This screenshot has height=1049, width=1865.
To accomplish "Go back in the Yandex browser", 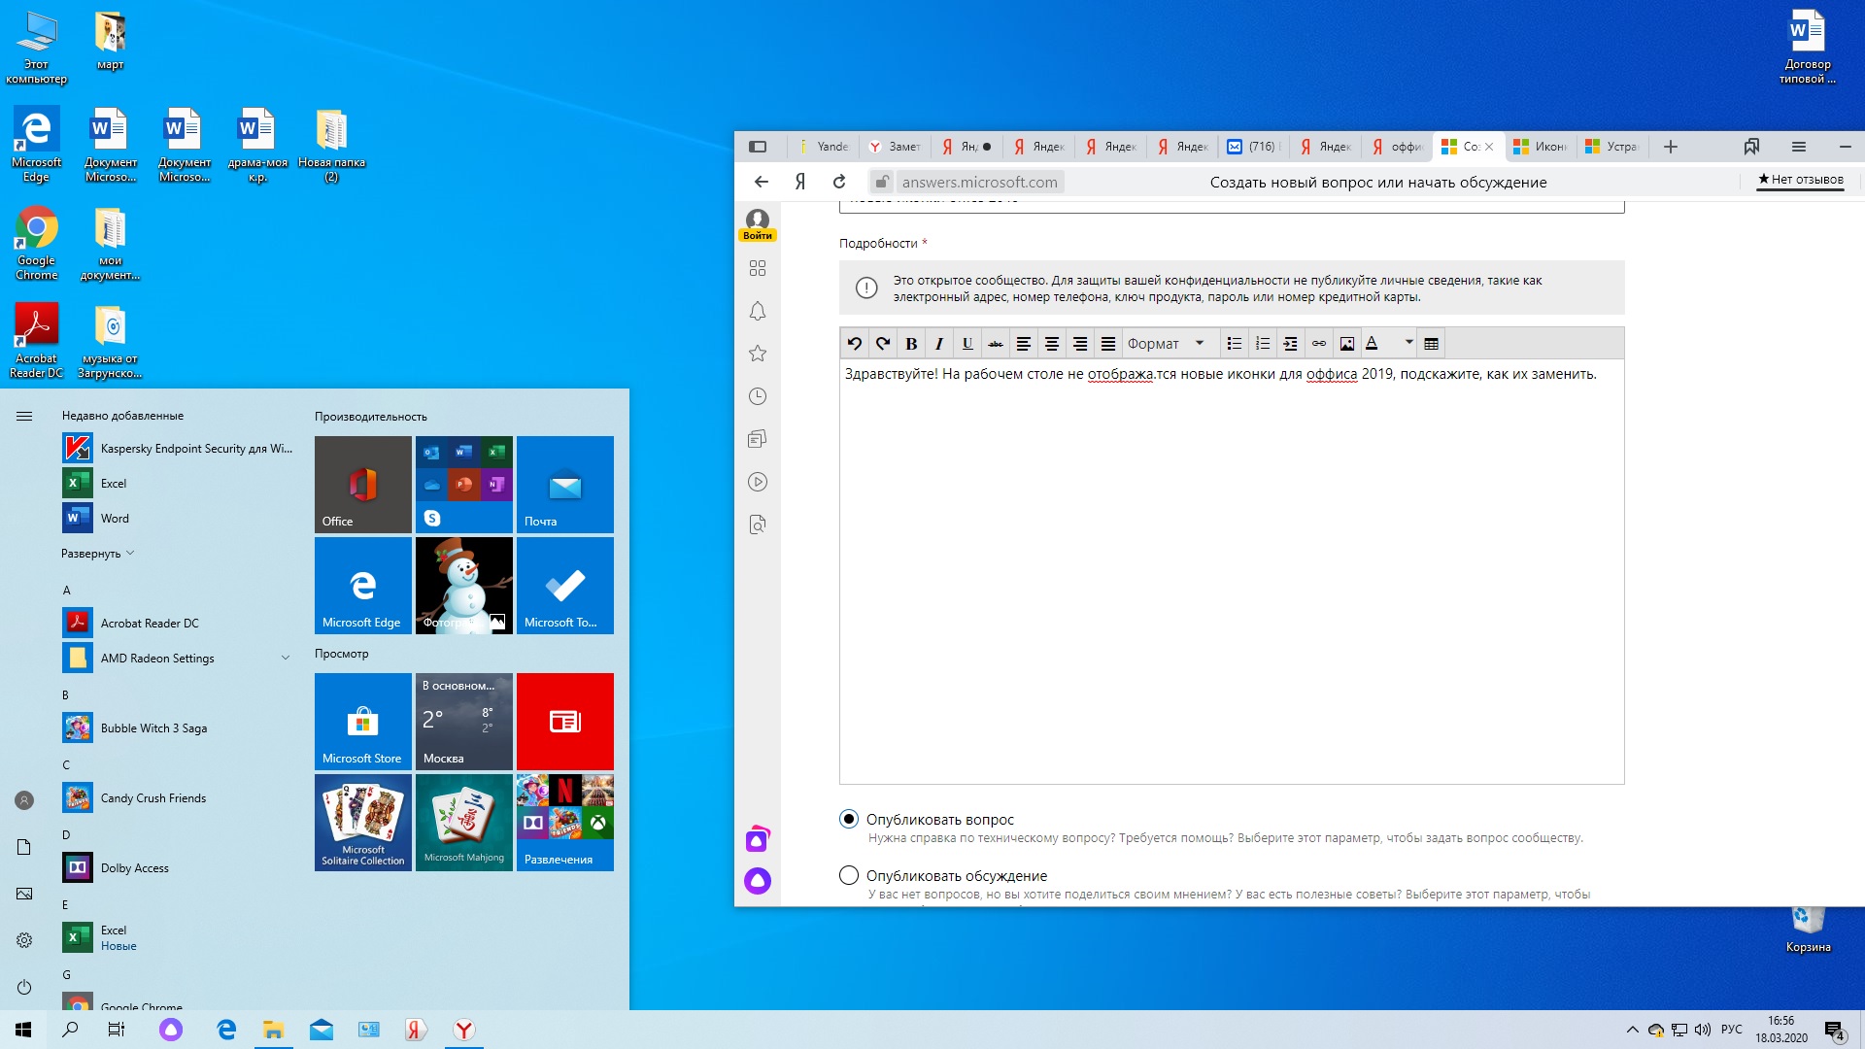I will click(x=762, y=182).
